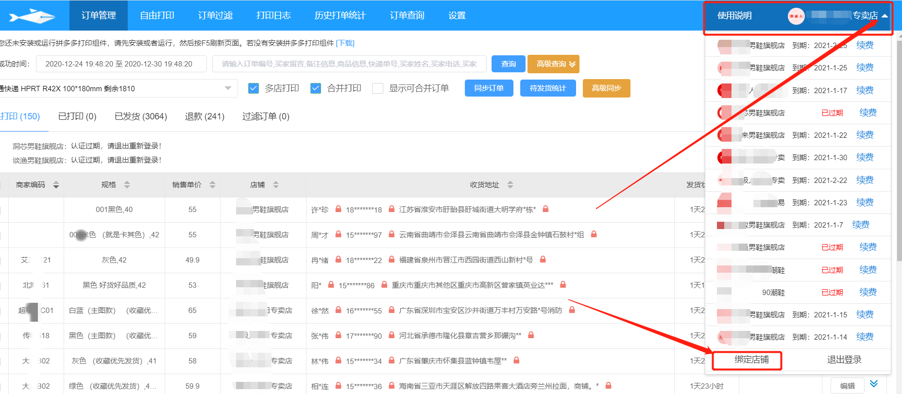Click the fish logo in header
This screenshot has width=902, height=394.
pos(32,16)
